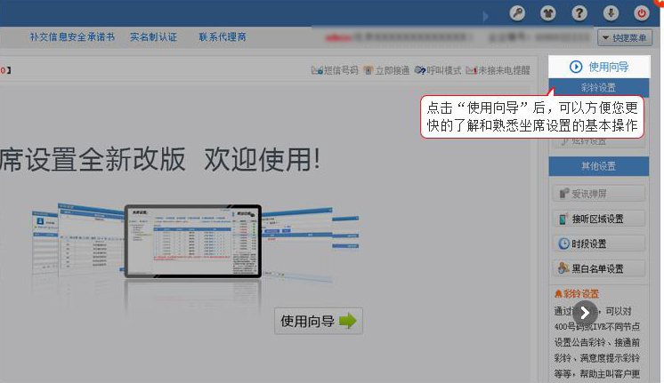The width and height of the screenshot is (664, 383).
Task: Click the download arrow icon
Action: point(611,13)
